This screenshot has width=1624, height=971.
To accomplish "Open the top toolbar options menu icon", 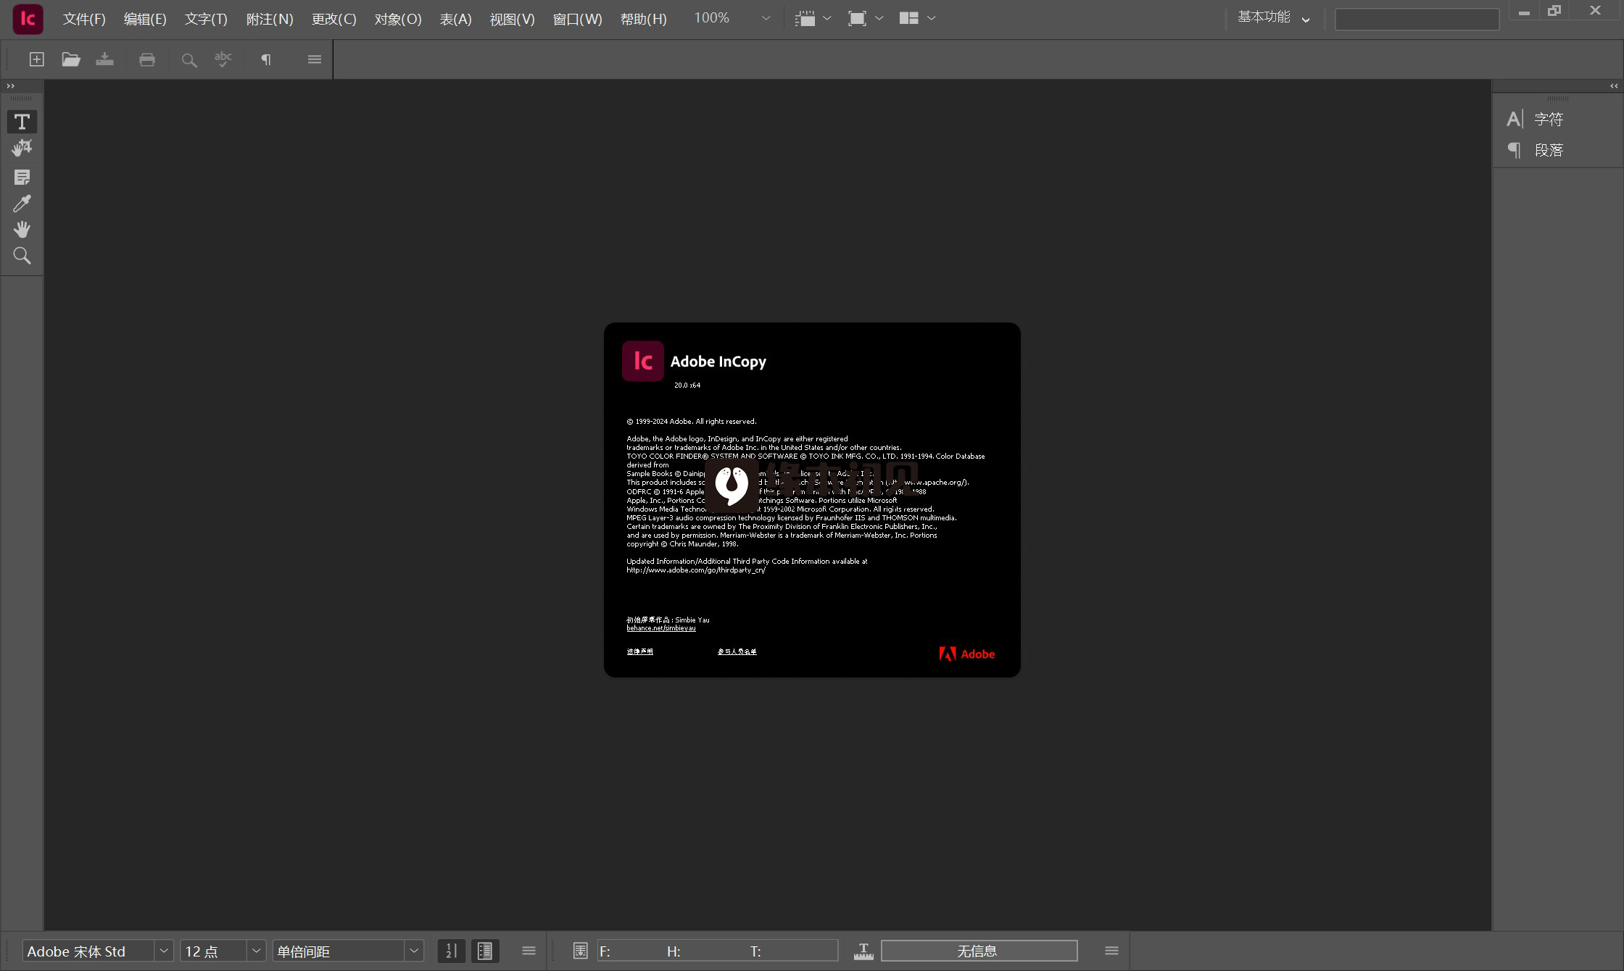I will [x=314, y=59].
